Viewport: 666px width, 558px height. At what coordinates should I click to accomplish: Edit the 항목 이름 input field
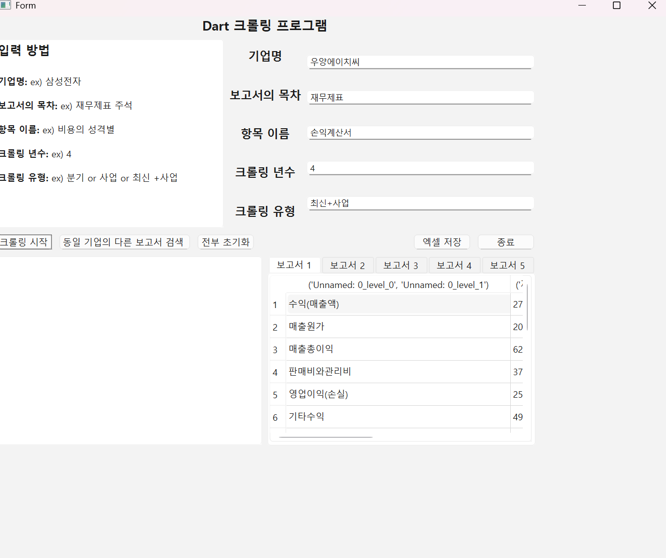click(420, 133)
